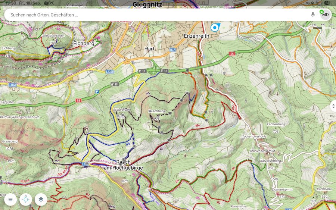Open the map layers selector

pos(41,200)
